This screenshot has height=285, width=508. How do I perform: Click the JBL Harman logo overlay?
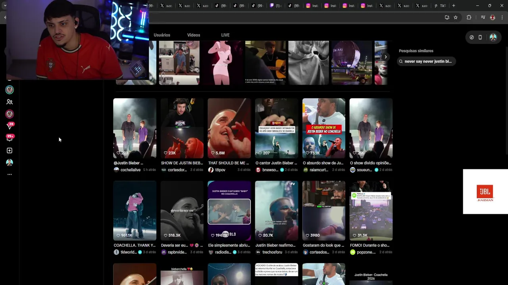coord(485,192)
